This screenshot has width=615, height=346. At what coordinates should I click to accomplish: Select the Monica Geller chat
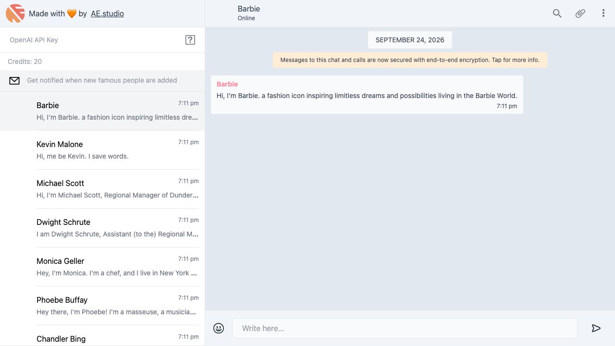pos(102,267)
